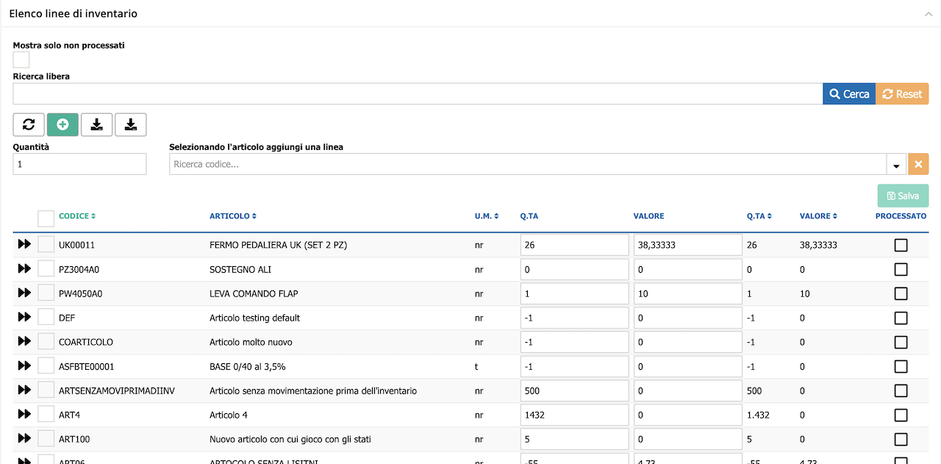
Task: Collapse the 'Elenco linee di inventario' panel
Action: coord(928,14)
